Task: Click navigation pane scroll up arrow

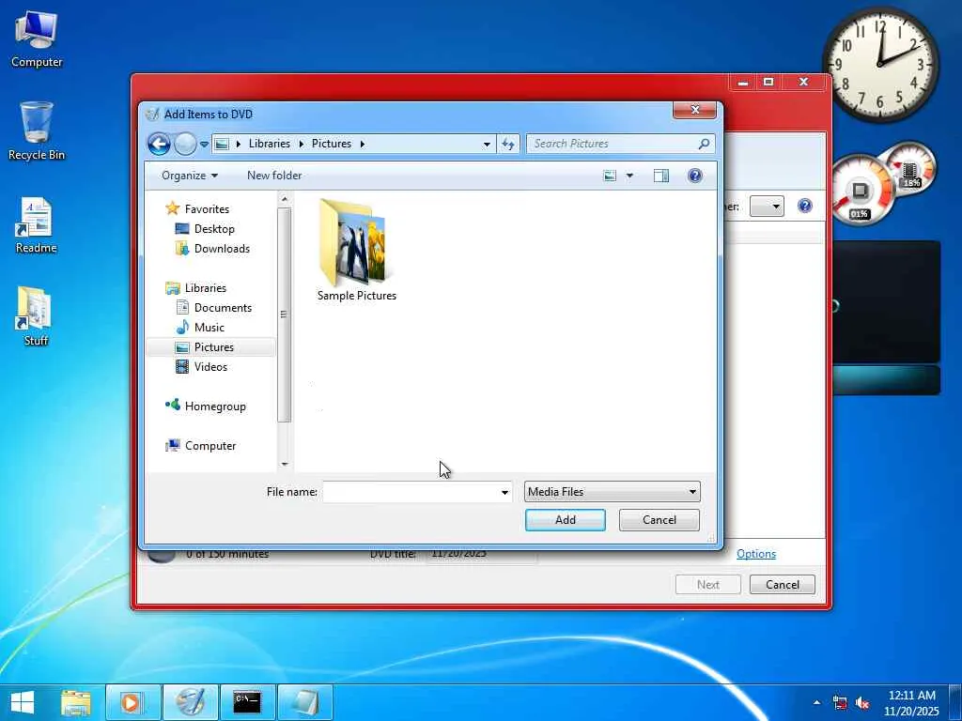Action: [284, 199]
